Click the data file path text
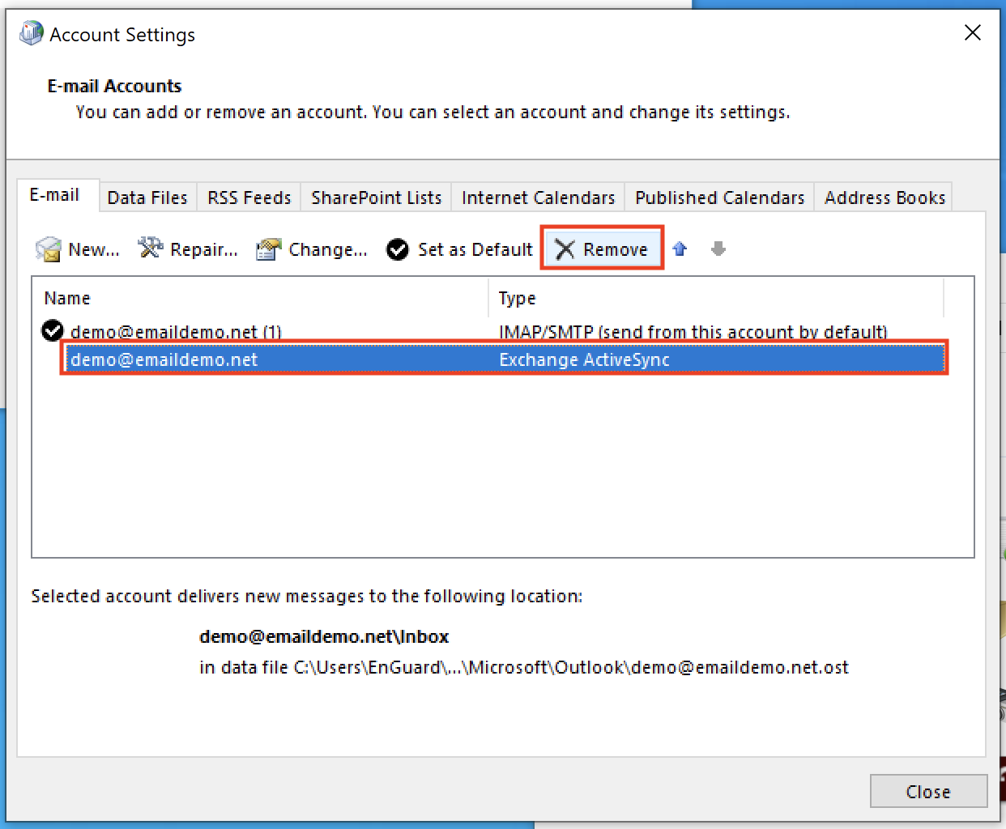This screenshot has height=829, width=1006. click(x=524, y=667)
